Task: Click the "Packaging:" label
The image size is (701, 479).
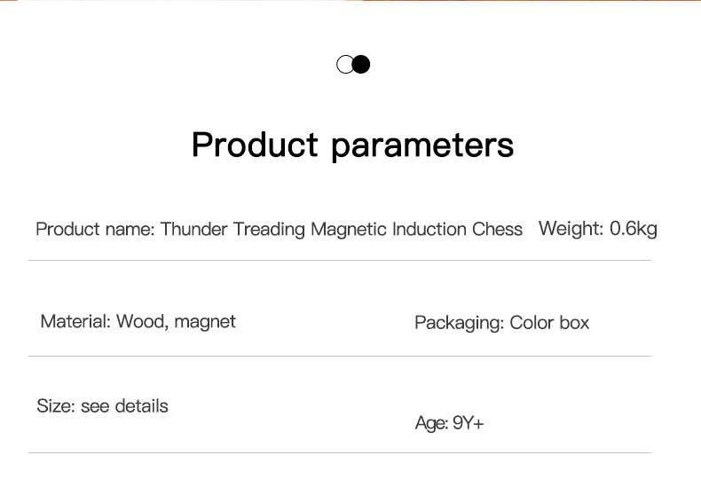Action: [459, 323]
